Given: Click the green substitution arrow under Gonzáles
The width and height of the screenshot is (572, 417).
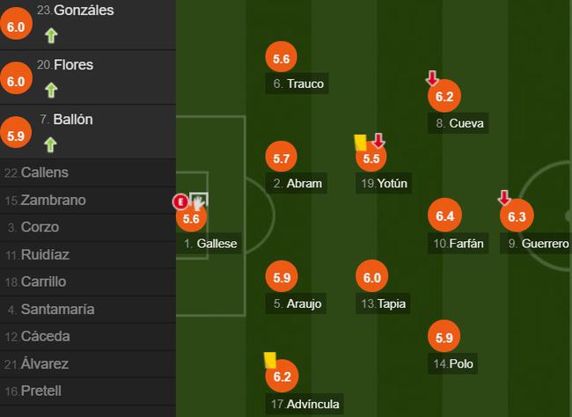Looking at the screenshot, I should click(51, 35).
